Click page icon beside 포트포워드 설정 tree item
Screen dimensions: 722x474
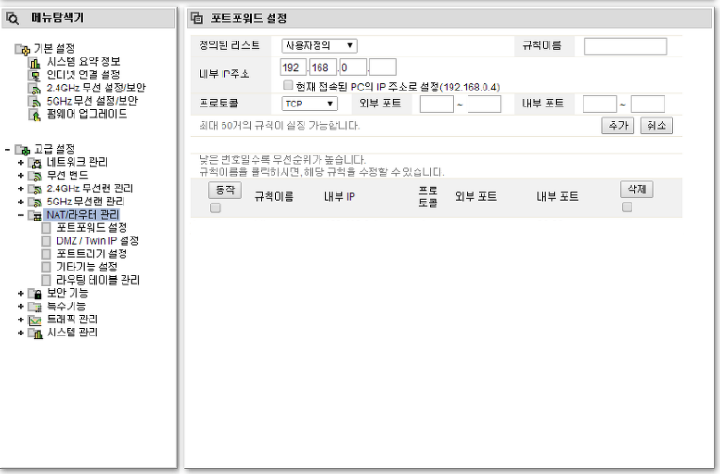click(x=46, y=228)
